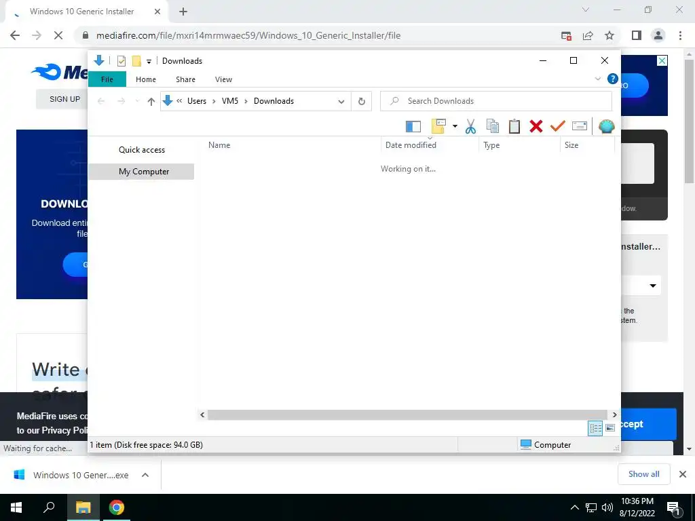
Task: Click the Chrome taskbar icon
Action: pos(117,507)
